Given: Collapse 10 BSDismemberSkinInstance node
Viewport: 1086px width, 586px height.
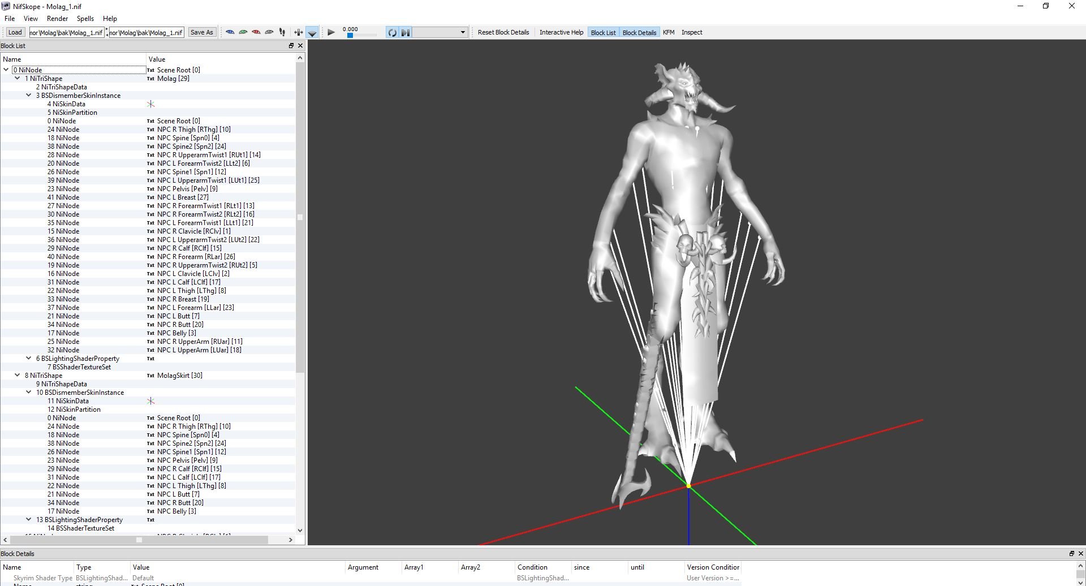Looking at the screenshot, I should pyautogui.click(x=29, y=393).
